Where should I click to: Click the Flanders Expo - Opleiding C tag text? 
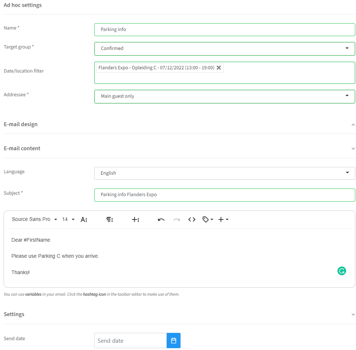coord(156,68)
